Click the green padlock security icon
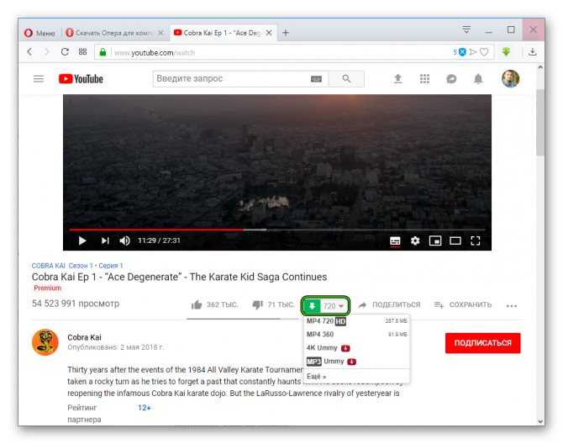The width and height of the screenshot is (563, 444). click(x=103, y=52)
